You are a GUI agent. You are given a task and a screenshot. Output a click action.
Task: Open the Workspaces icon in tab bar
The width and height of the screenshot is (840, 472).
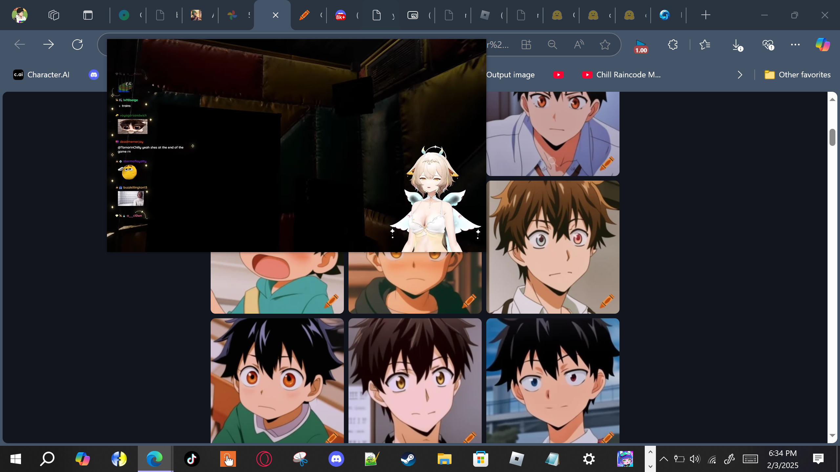pyautogui.click(x=54, y=15)
